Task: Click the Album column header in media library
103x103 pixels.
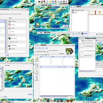Action: tap(57, 57)
